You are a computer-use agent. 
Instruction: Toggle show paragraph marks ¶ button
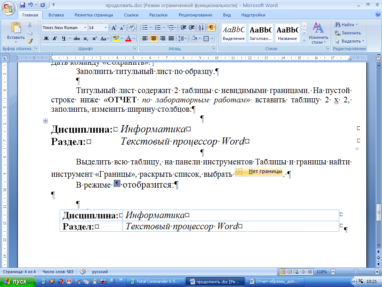coord(211,28)
